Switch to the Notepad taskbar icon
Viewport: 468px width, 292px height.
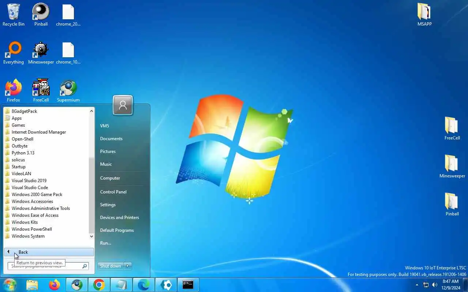click(x=121, y=285)
